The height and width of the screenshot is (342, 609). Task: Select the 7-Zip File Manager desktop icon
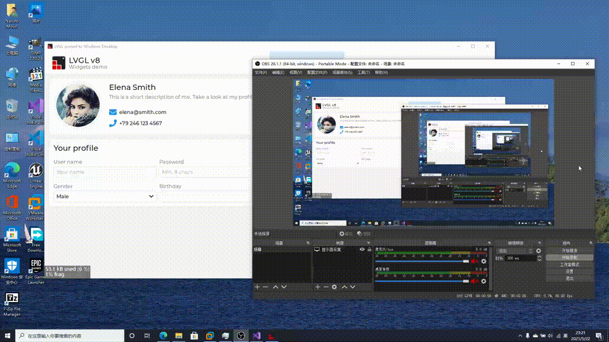tap(12, 305)
